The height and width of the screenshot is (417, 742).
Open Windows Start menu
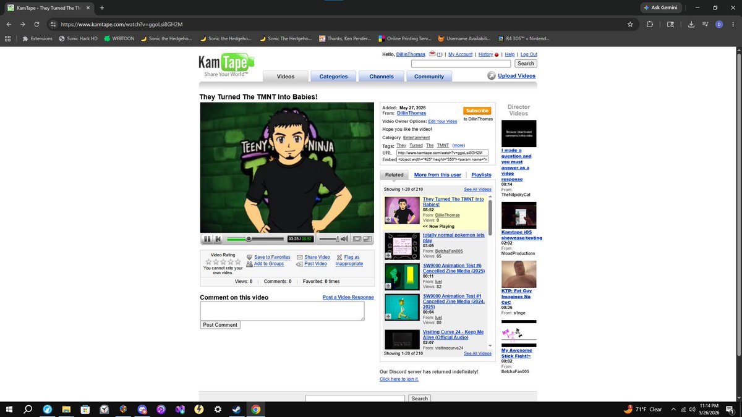(9, 409)
